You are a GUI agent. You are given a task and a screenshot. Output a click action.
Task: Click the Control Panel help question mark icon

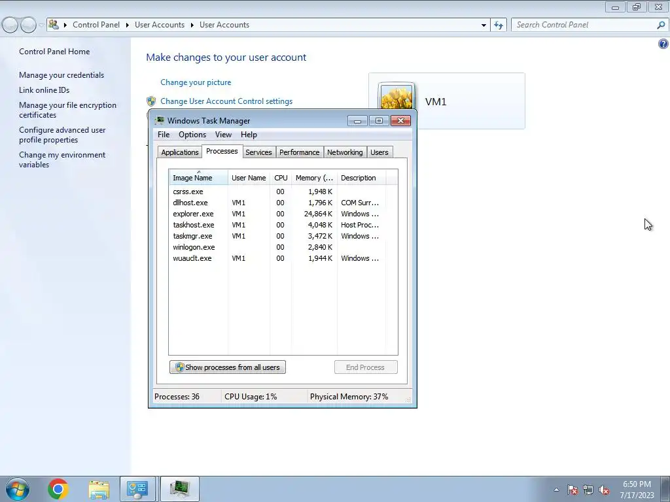click(x=663, y=44)
